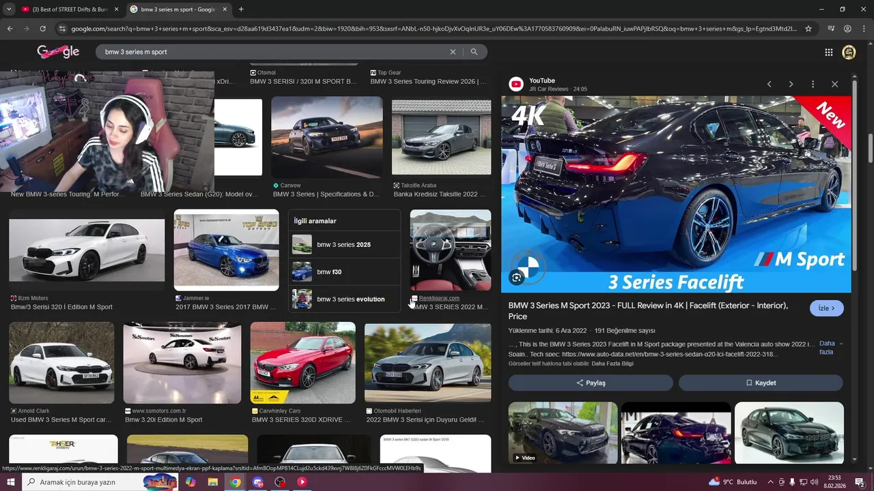This screenshot has height=491, width=874.
Task: Show hidden system tray icons
Action: tap(770, 482)
